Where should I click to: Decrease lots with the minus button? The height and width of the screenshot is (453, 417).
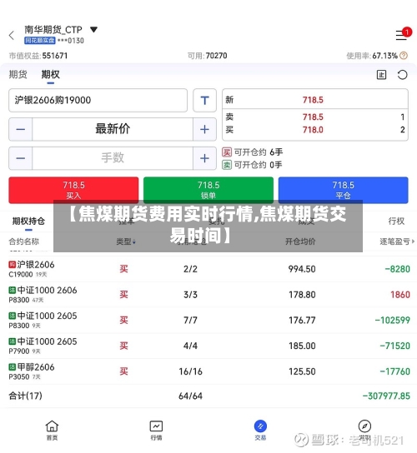tap(21, 158)
